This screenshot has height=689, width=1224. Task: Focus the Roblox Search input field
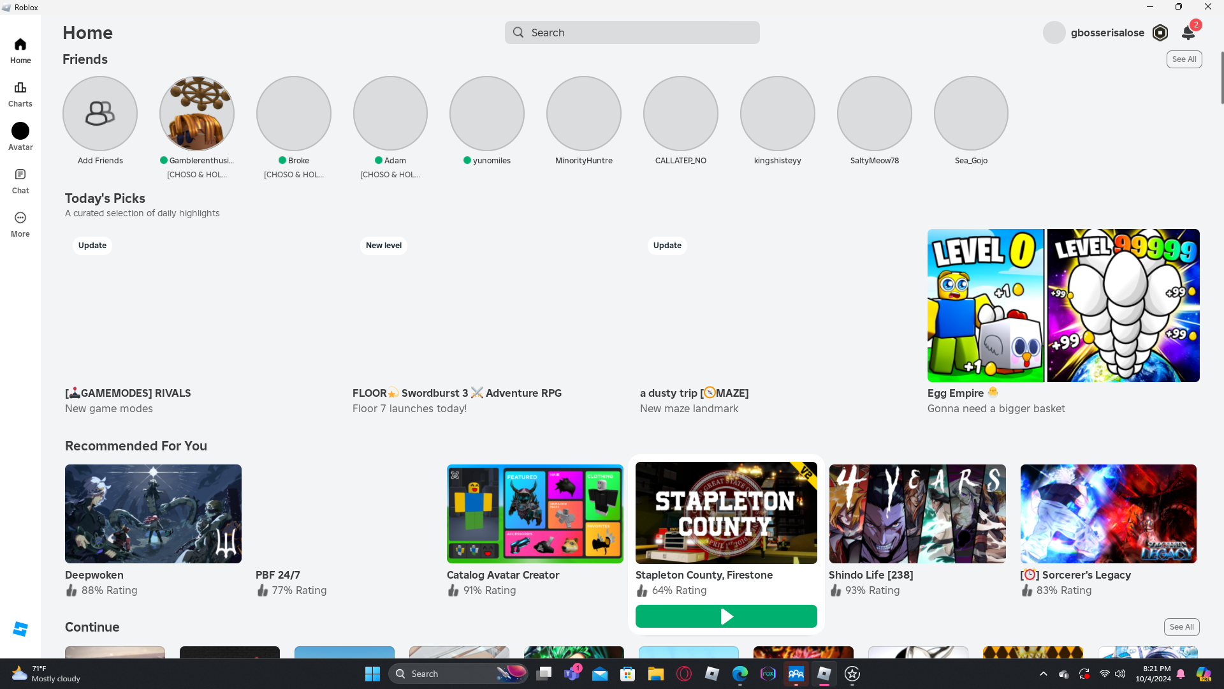(x=632, y=33)
